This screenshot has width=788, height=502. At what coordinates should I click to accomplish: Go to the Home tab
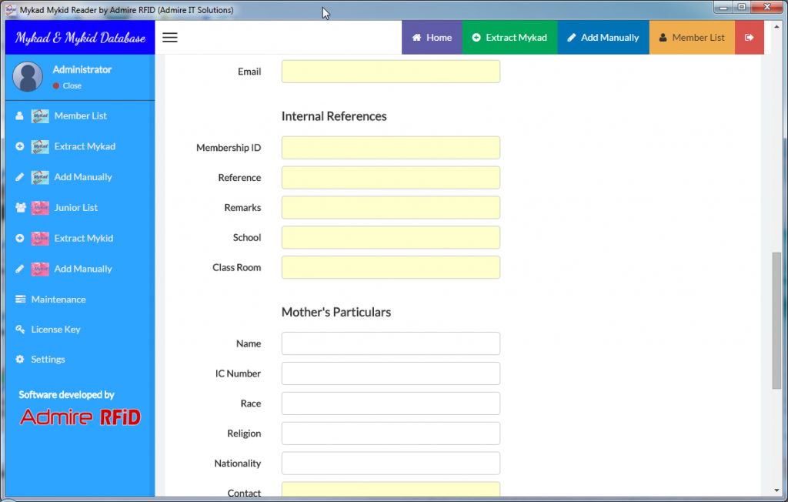point(432,38)
